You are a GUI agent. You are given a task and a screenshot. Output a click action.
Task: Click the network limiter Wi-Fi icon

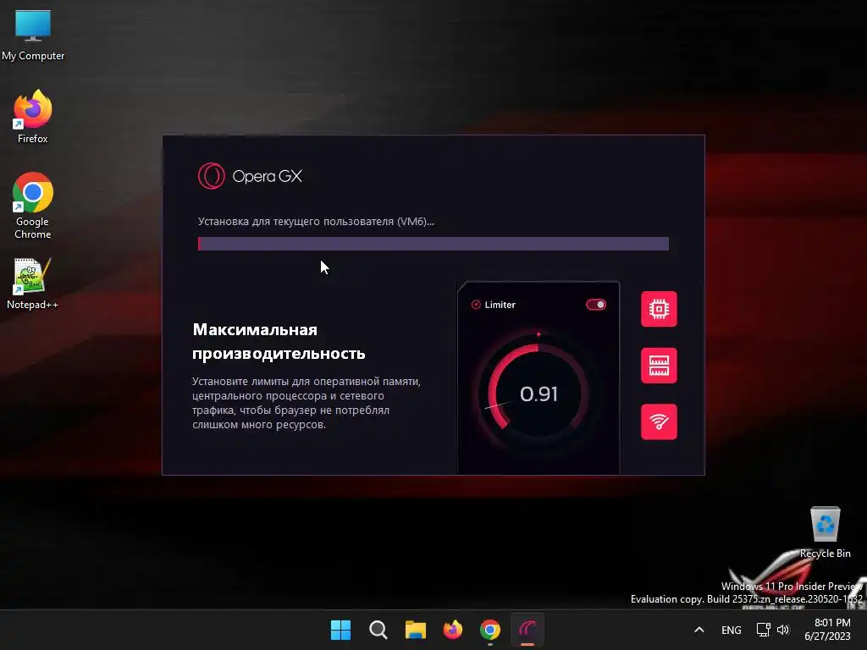(x=659, y=421)
